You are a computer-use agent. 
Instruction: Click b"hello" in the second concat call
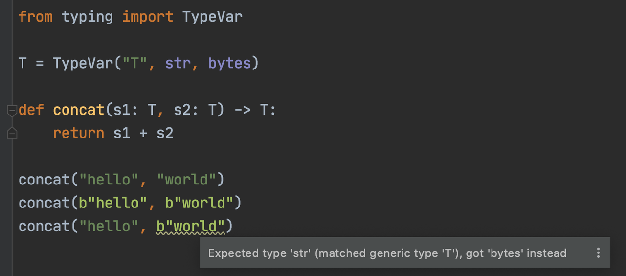click(109, 203)
